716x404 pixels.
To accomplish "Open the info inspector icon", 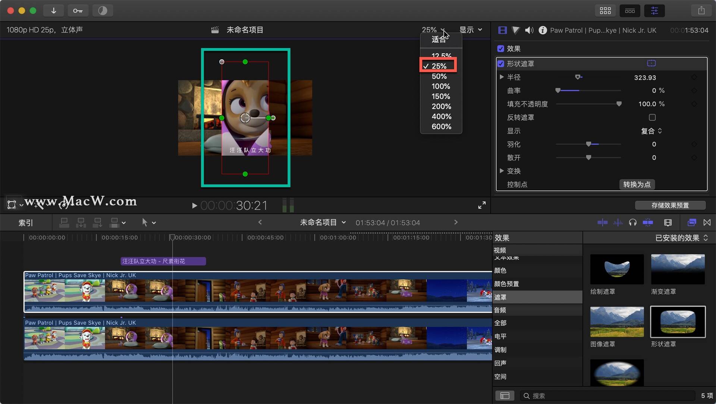I will (543, 30).
